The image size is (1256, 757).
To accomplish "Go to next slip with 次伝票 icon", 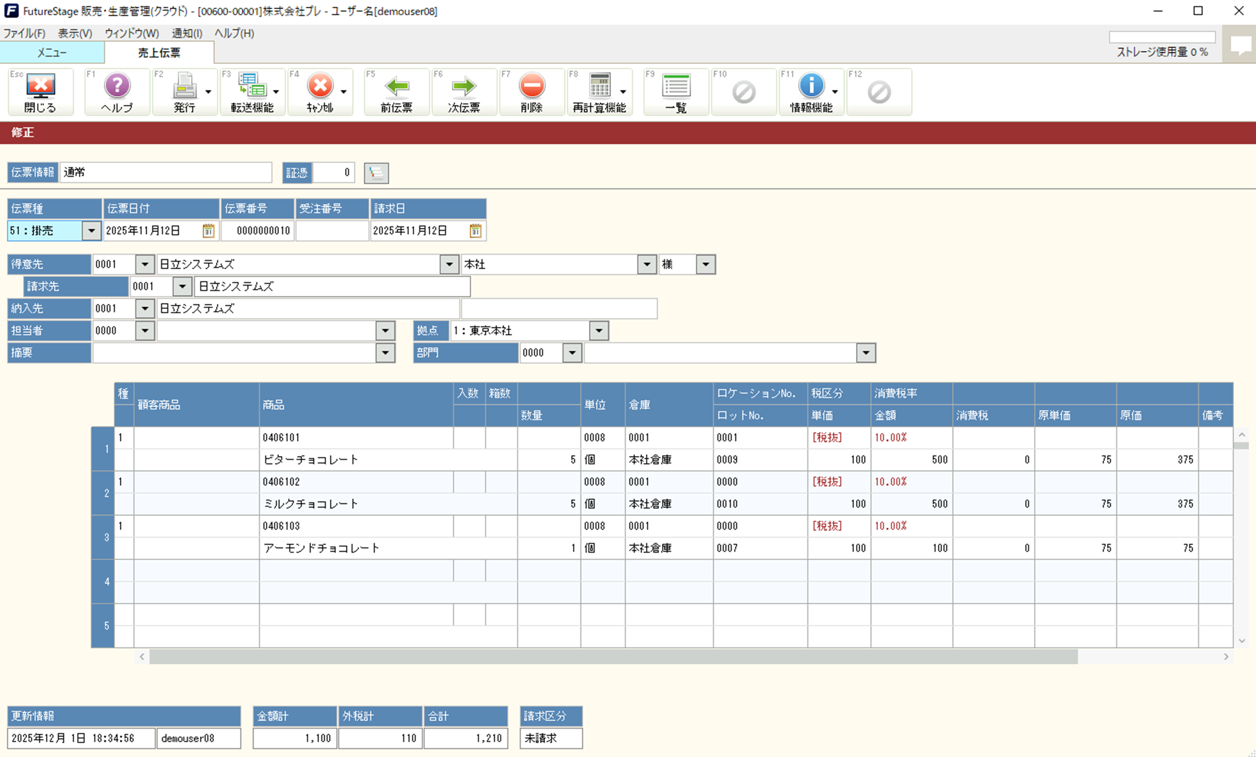I will [x=464, y=91].
